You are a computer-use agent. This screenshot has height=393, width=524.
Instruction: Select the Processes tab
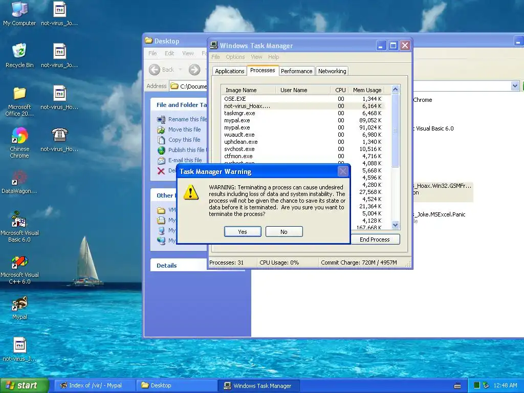point(263,70)
